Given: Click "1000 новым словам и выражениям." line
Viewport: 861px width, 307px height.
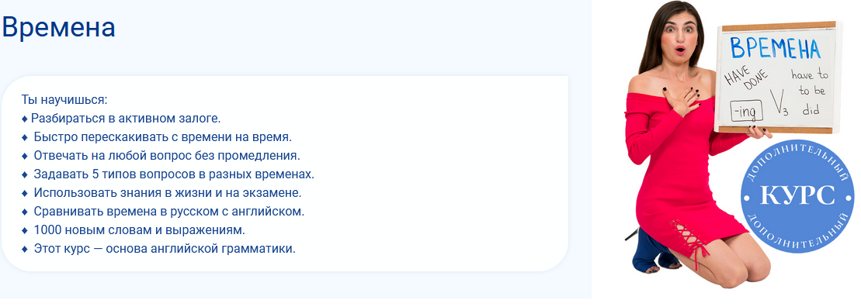Looking at the screenshot, I should (140, 230).
